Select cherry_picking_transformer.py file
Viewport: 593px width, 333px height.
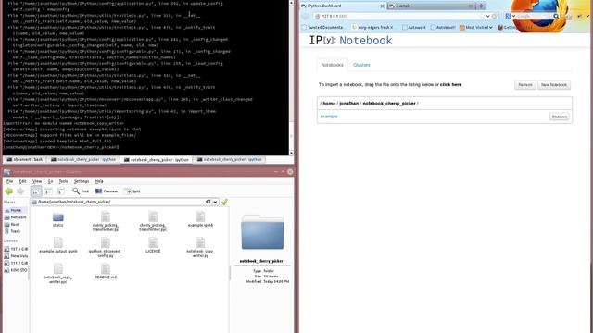tap(106, 222)
